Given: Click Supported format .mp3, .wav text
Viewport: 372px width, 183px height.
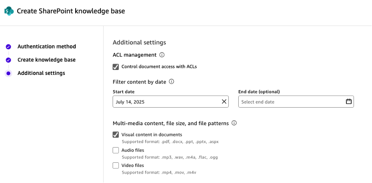Looking at the screenshot, I should (170, 157).
